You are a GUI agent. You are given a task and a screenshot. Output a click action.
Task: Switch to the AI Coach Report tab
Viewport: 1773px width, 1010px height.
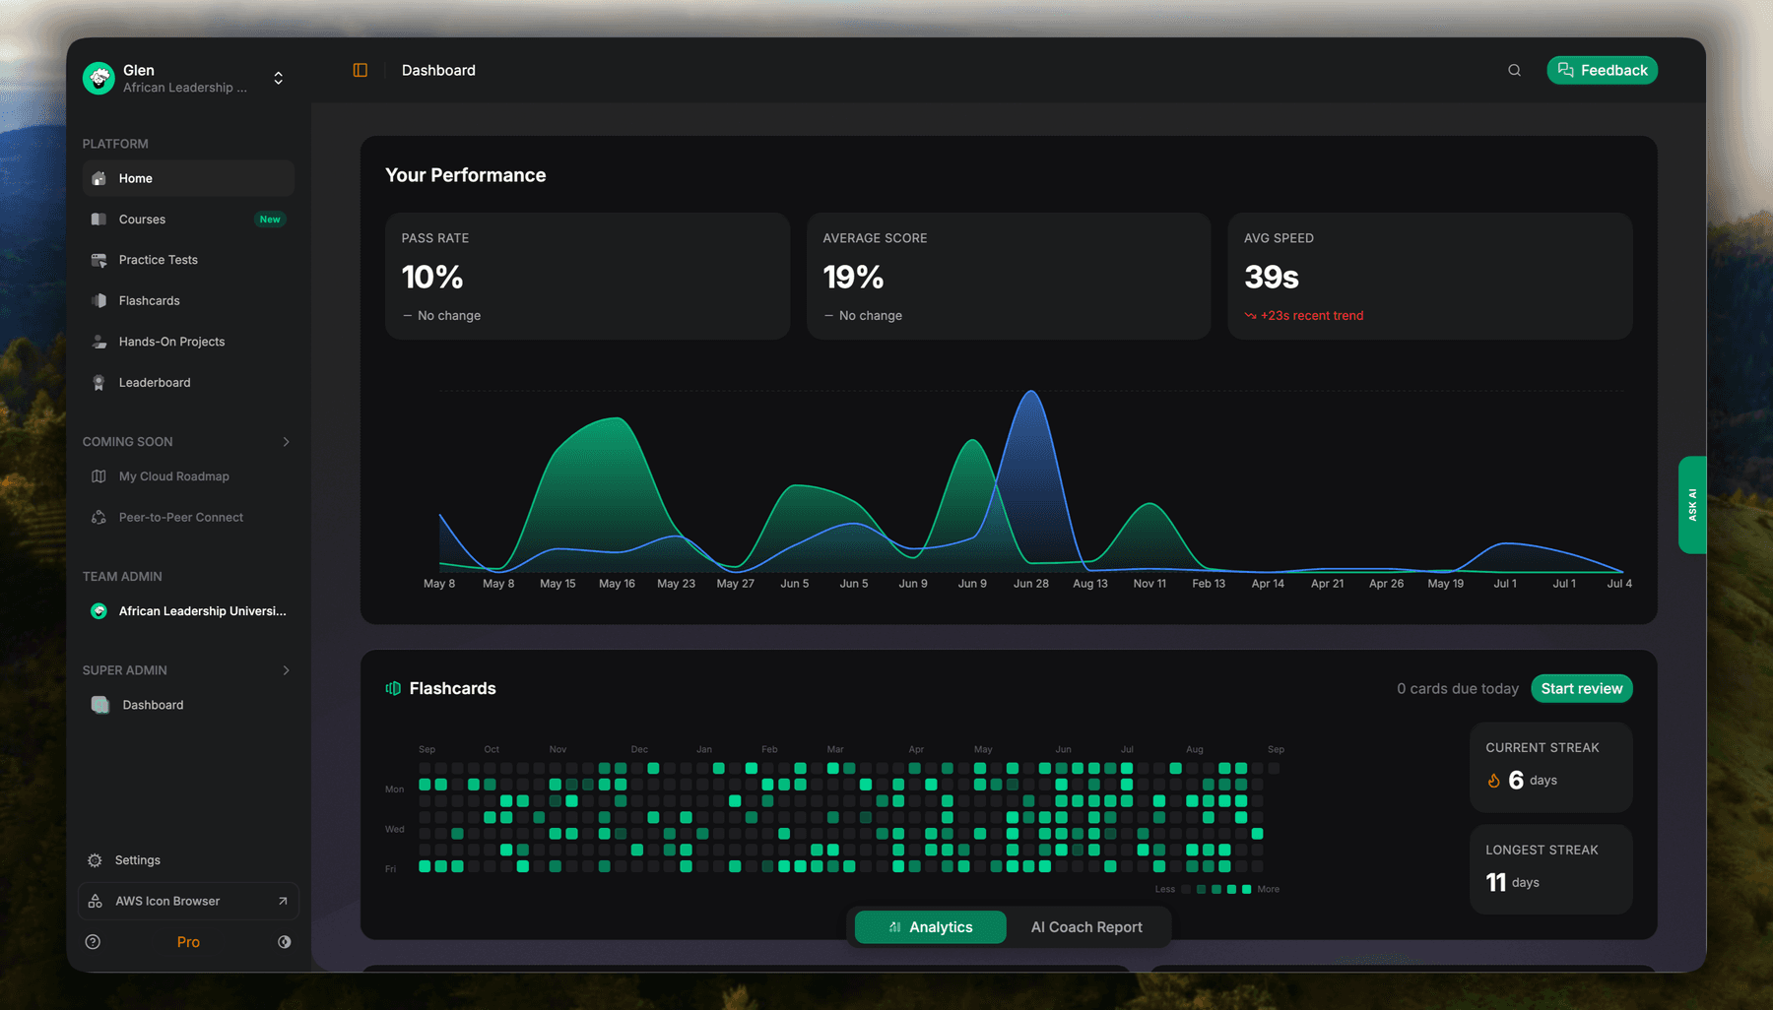click(x=1086, y=927)
